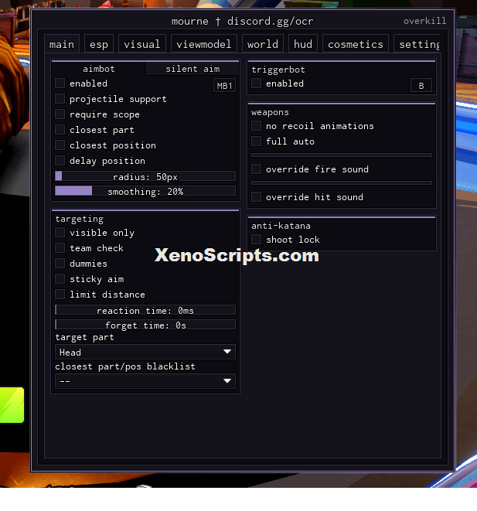Click the green button behind the menu
This screenshot has height=511, width=477.
click(x=12, y=405)
